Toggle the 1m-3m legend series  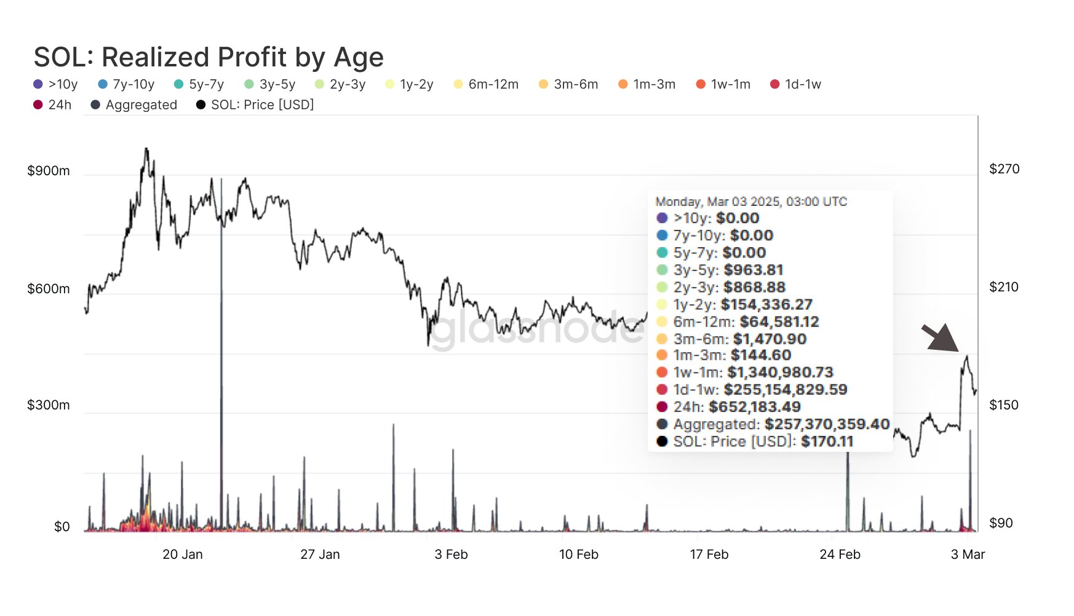pyautogui.click(x=646, y=84)
